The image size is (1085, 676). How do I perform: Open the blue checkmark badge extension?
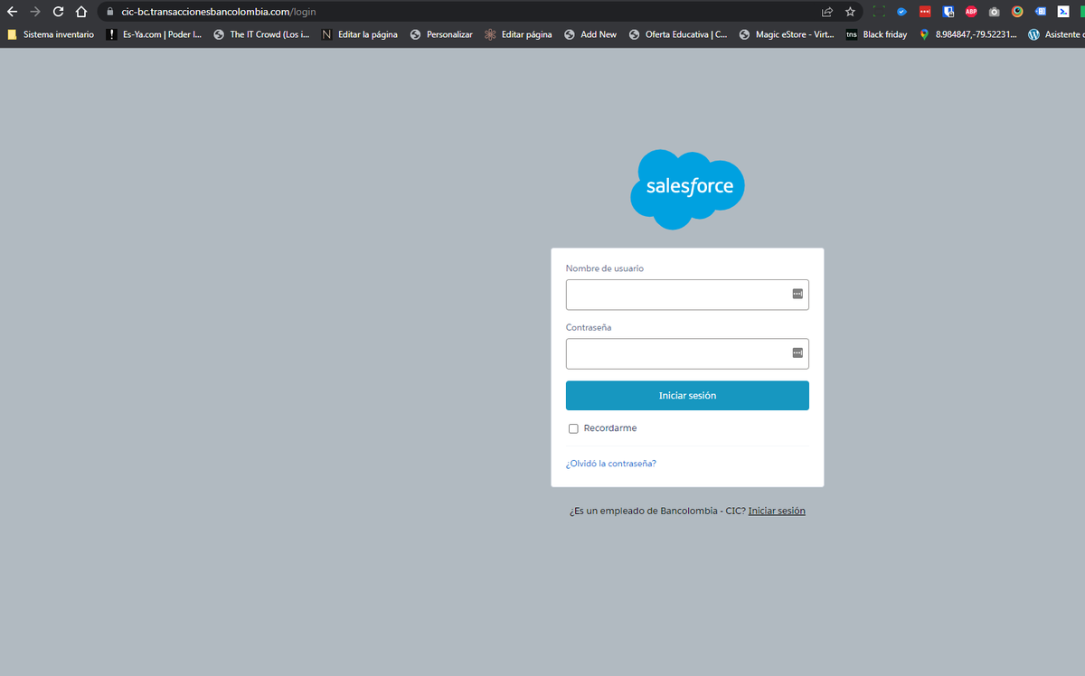[901, 12]
